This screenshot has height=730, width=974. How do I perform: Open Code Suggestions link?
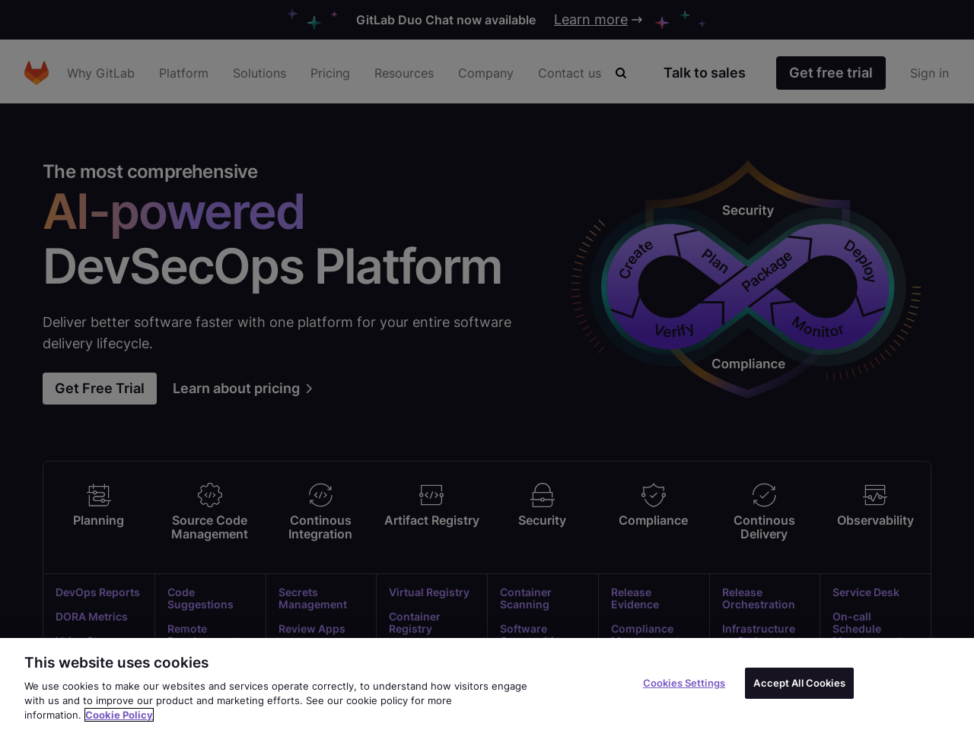(200, 598)
